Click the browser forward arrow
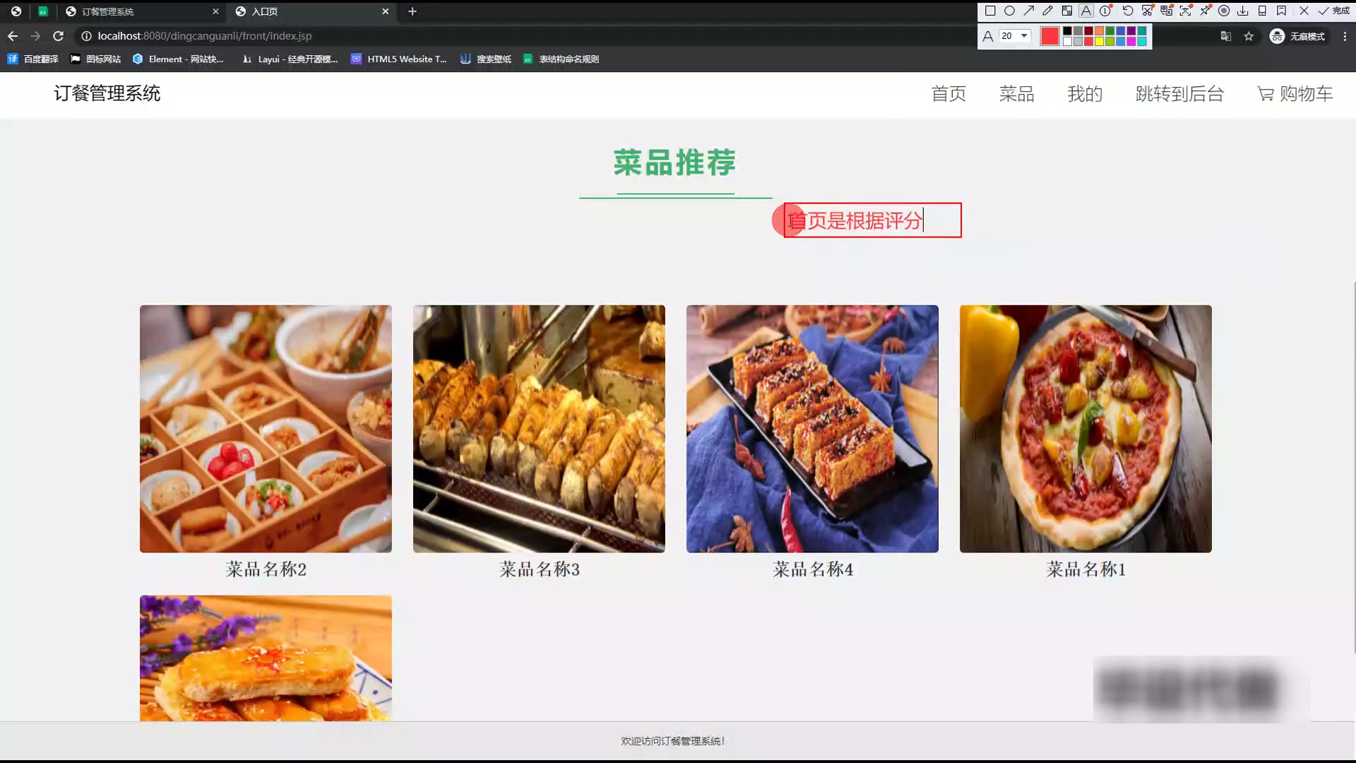 35,36
